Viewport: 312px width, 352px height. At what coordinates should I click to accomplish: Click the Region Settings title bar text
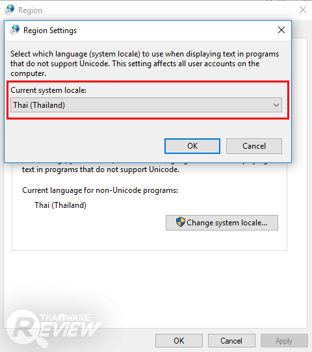(x=50, y=31)
